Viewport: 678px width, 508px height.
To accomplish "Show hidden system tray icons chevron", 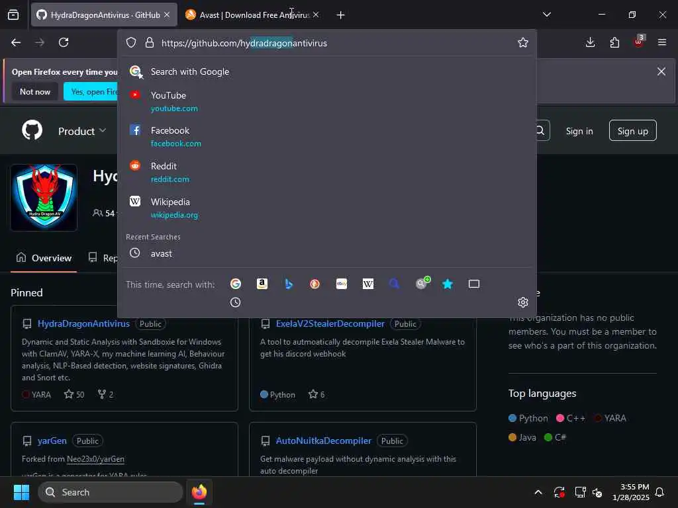I will pos(538,492).
